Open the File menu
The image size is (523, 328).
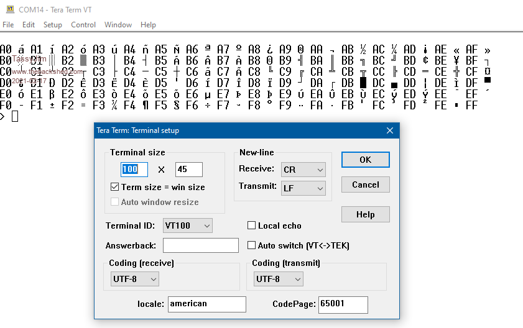[x=8, y=25]
